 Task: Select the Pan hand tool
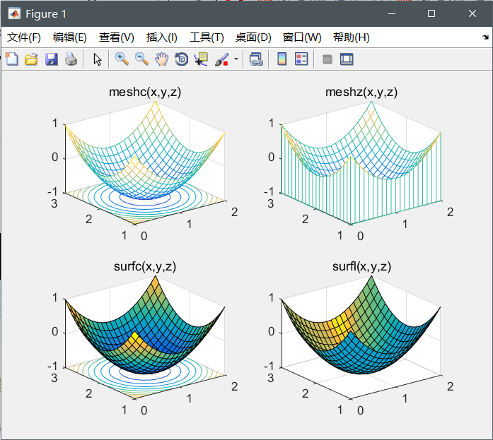(x=161, y=59)
